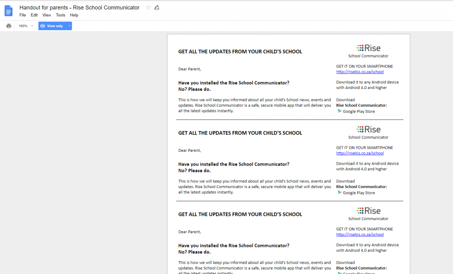Click first Google Play Store text
This screenshot has width=453, height=274.
359,112
